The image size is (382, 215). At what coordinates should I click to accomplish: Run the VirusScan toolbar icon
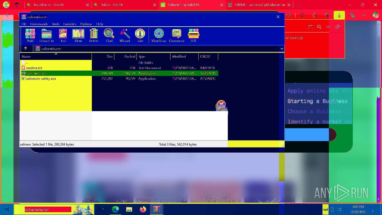tap(159, 35)
